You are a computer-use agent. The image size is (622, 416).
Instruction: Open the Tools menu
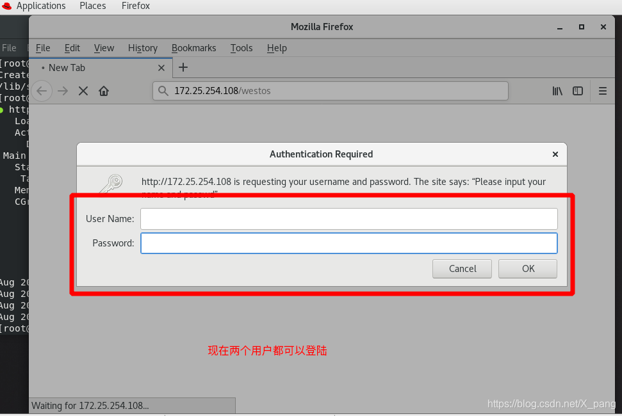241,48
